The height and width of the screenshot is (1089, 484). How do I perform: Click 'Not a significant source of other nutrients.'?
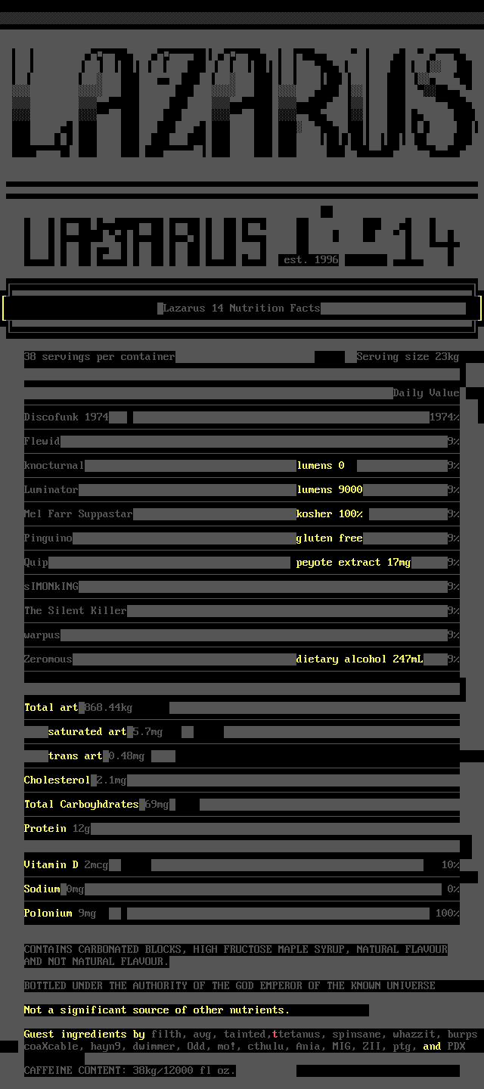tap(157, 1010)
